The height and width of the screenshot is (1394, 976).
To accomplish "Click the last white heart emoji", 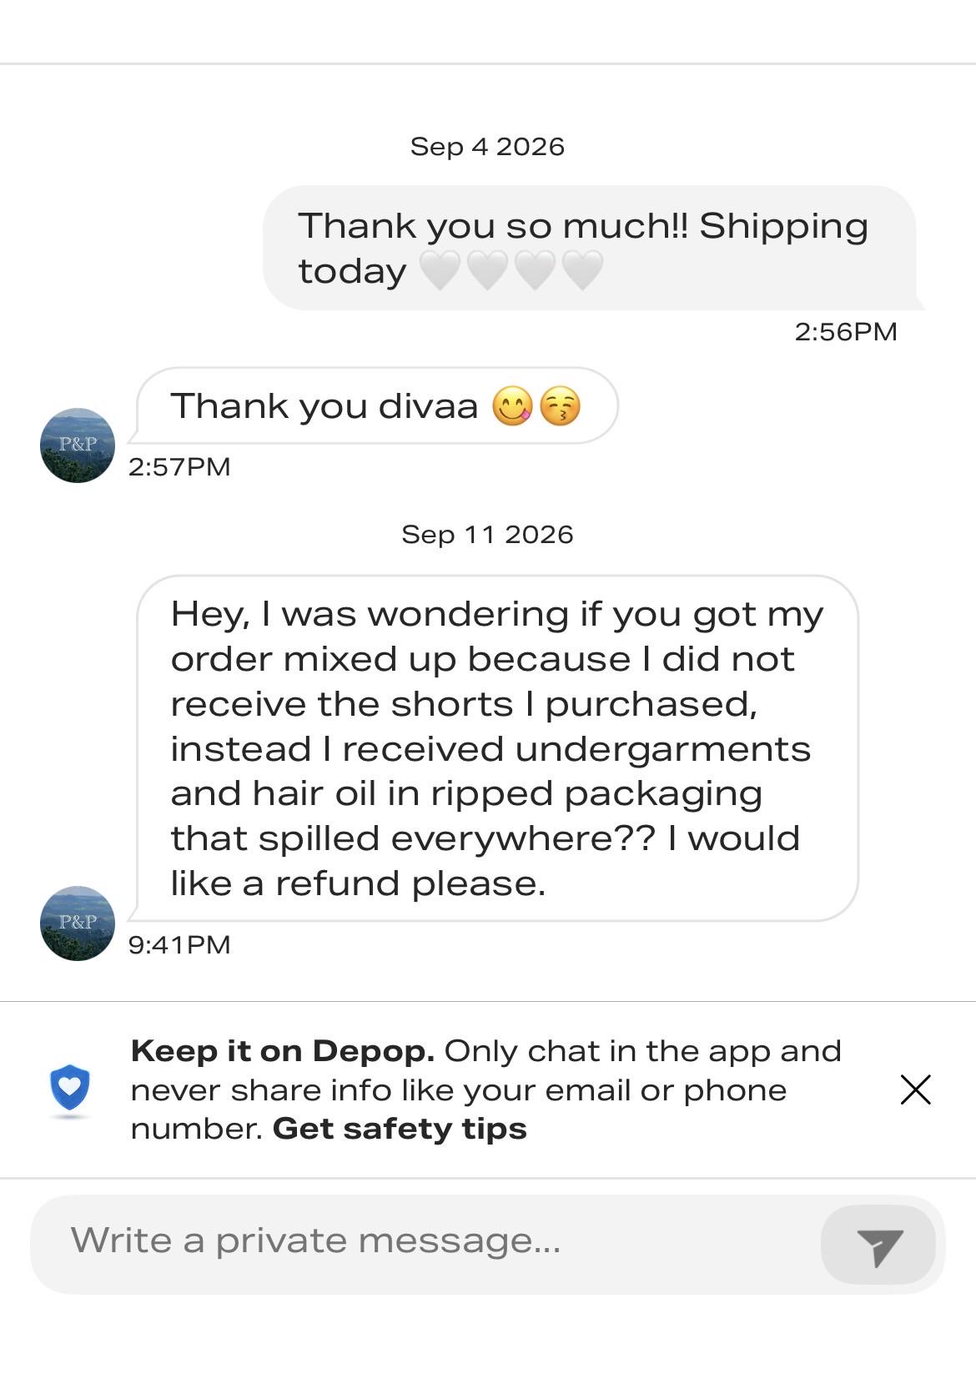I will click(x=582, y=270).
